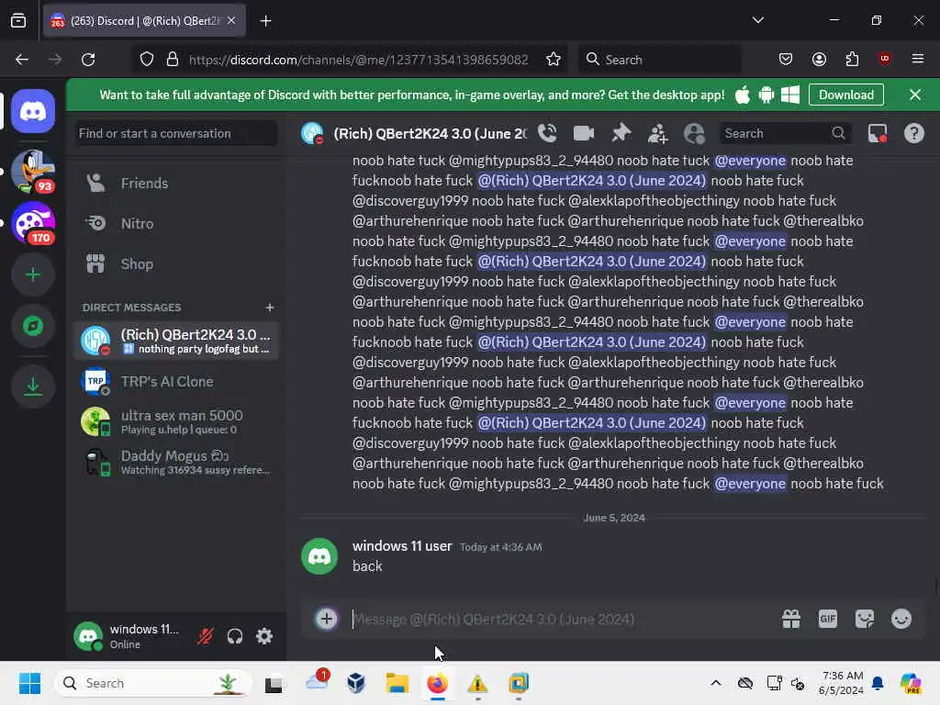
Task: Open Nitro page
Action: pyautogui.click(x=176, y=224)
